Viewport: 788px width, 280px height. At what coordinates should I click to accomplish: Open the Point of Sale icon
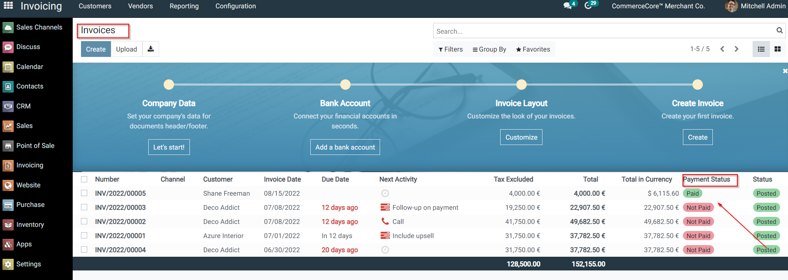coord(8,146)
